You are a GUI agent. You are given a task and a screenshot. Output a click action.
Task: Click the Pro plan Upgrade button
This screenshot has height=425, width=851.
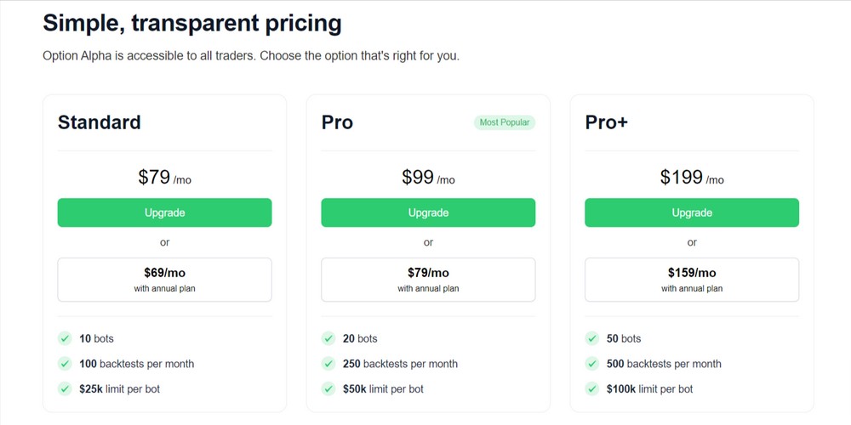(x=428, y=212)
